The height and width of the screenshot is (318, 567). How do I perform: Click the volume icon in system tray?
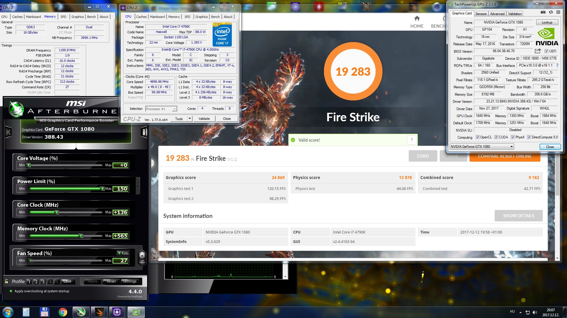[535, 312]
